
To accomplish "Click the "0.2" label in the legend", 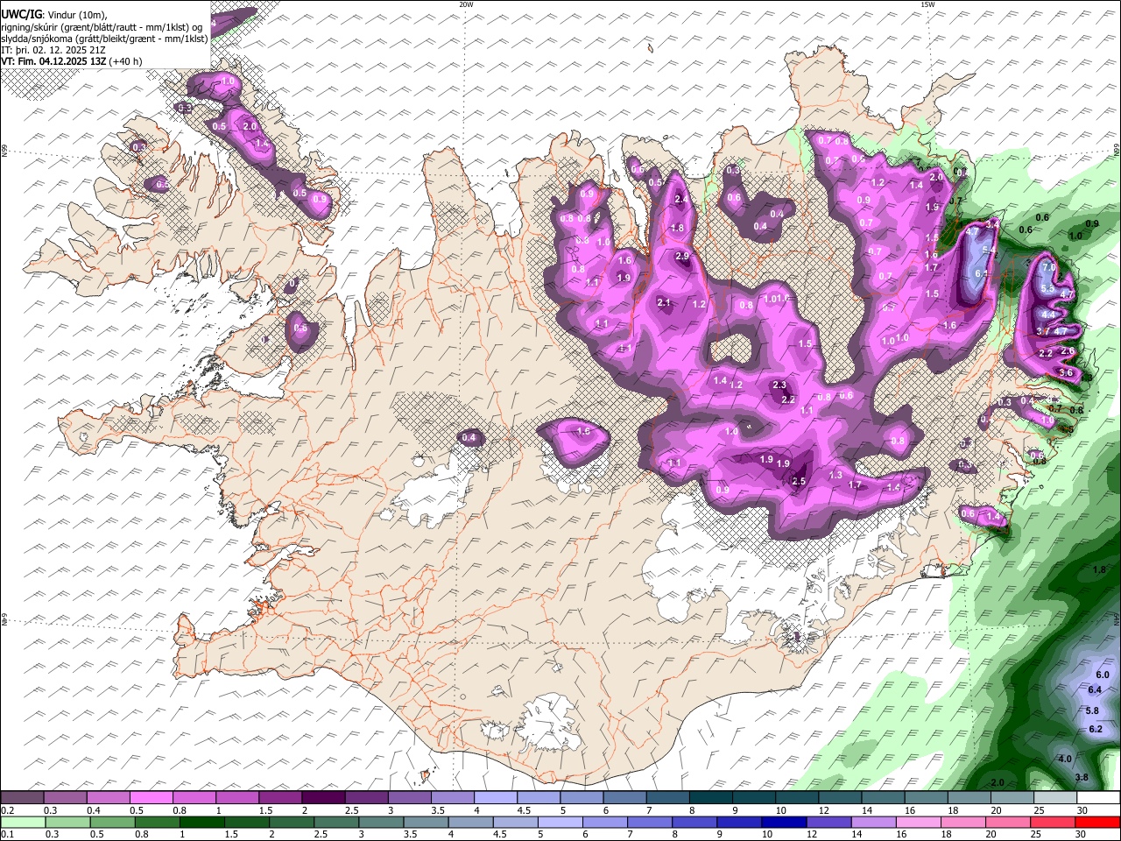I will tap(7, 810).
